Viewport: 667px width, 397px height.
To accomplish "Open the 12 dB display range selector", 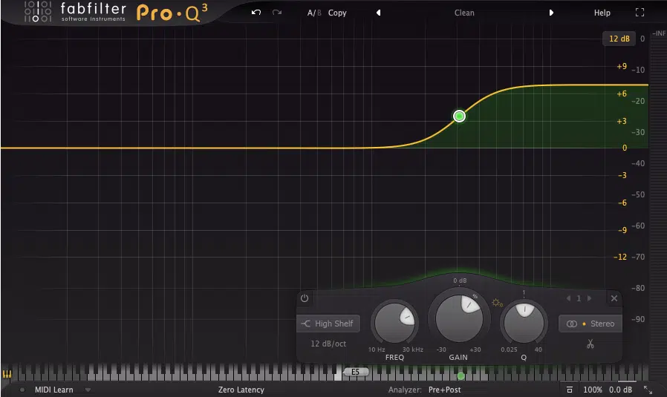I will coord(619,39).
